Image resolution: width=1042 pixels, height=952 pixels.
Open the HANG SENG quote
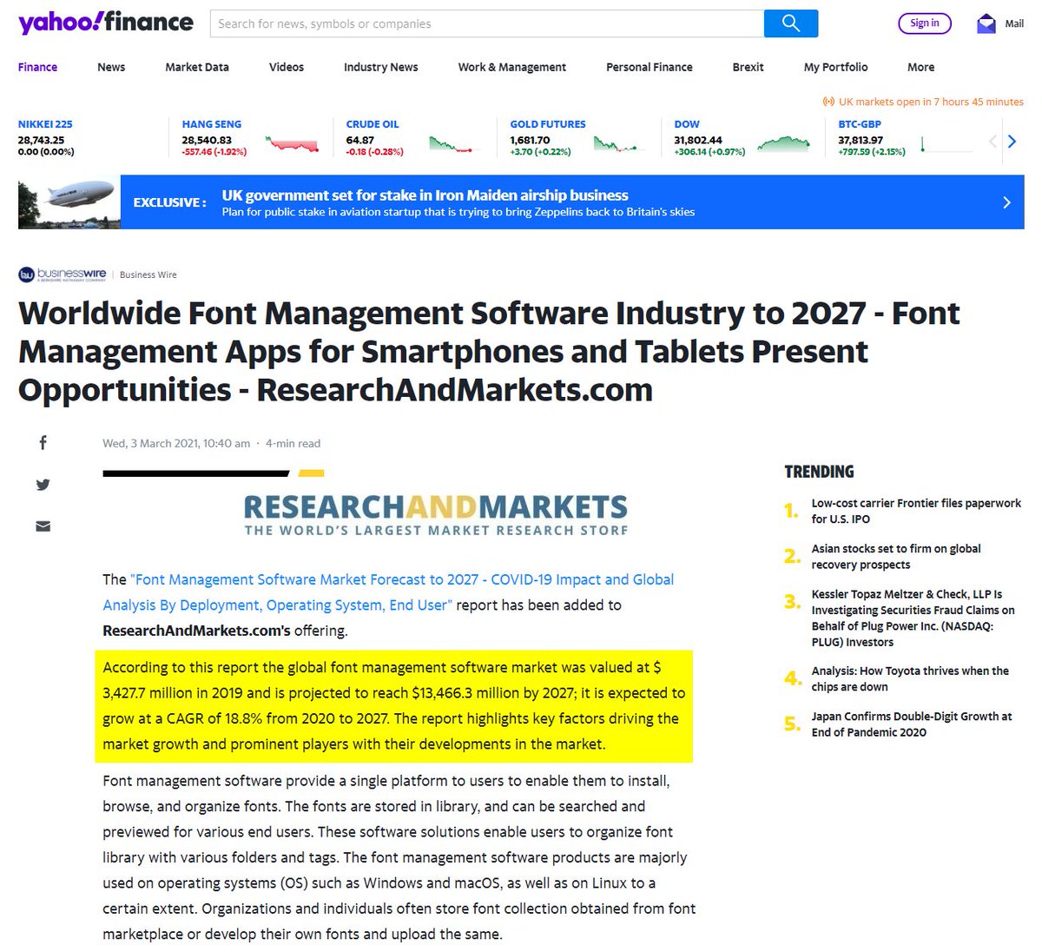(x=212, y=124)
